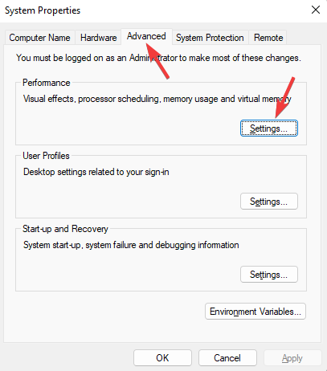Confirm with the OK button
327x371 pixels.
162,358
